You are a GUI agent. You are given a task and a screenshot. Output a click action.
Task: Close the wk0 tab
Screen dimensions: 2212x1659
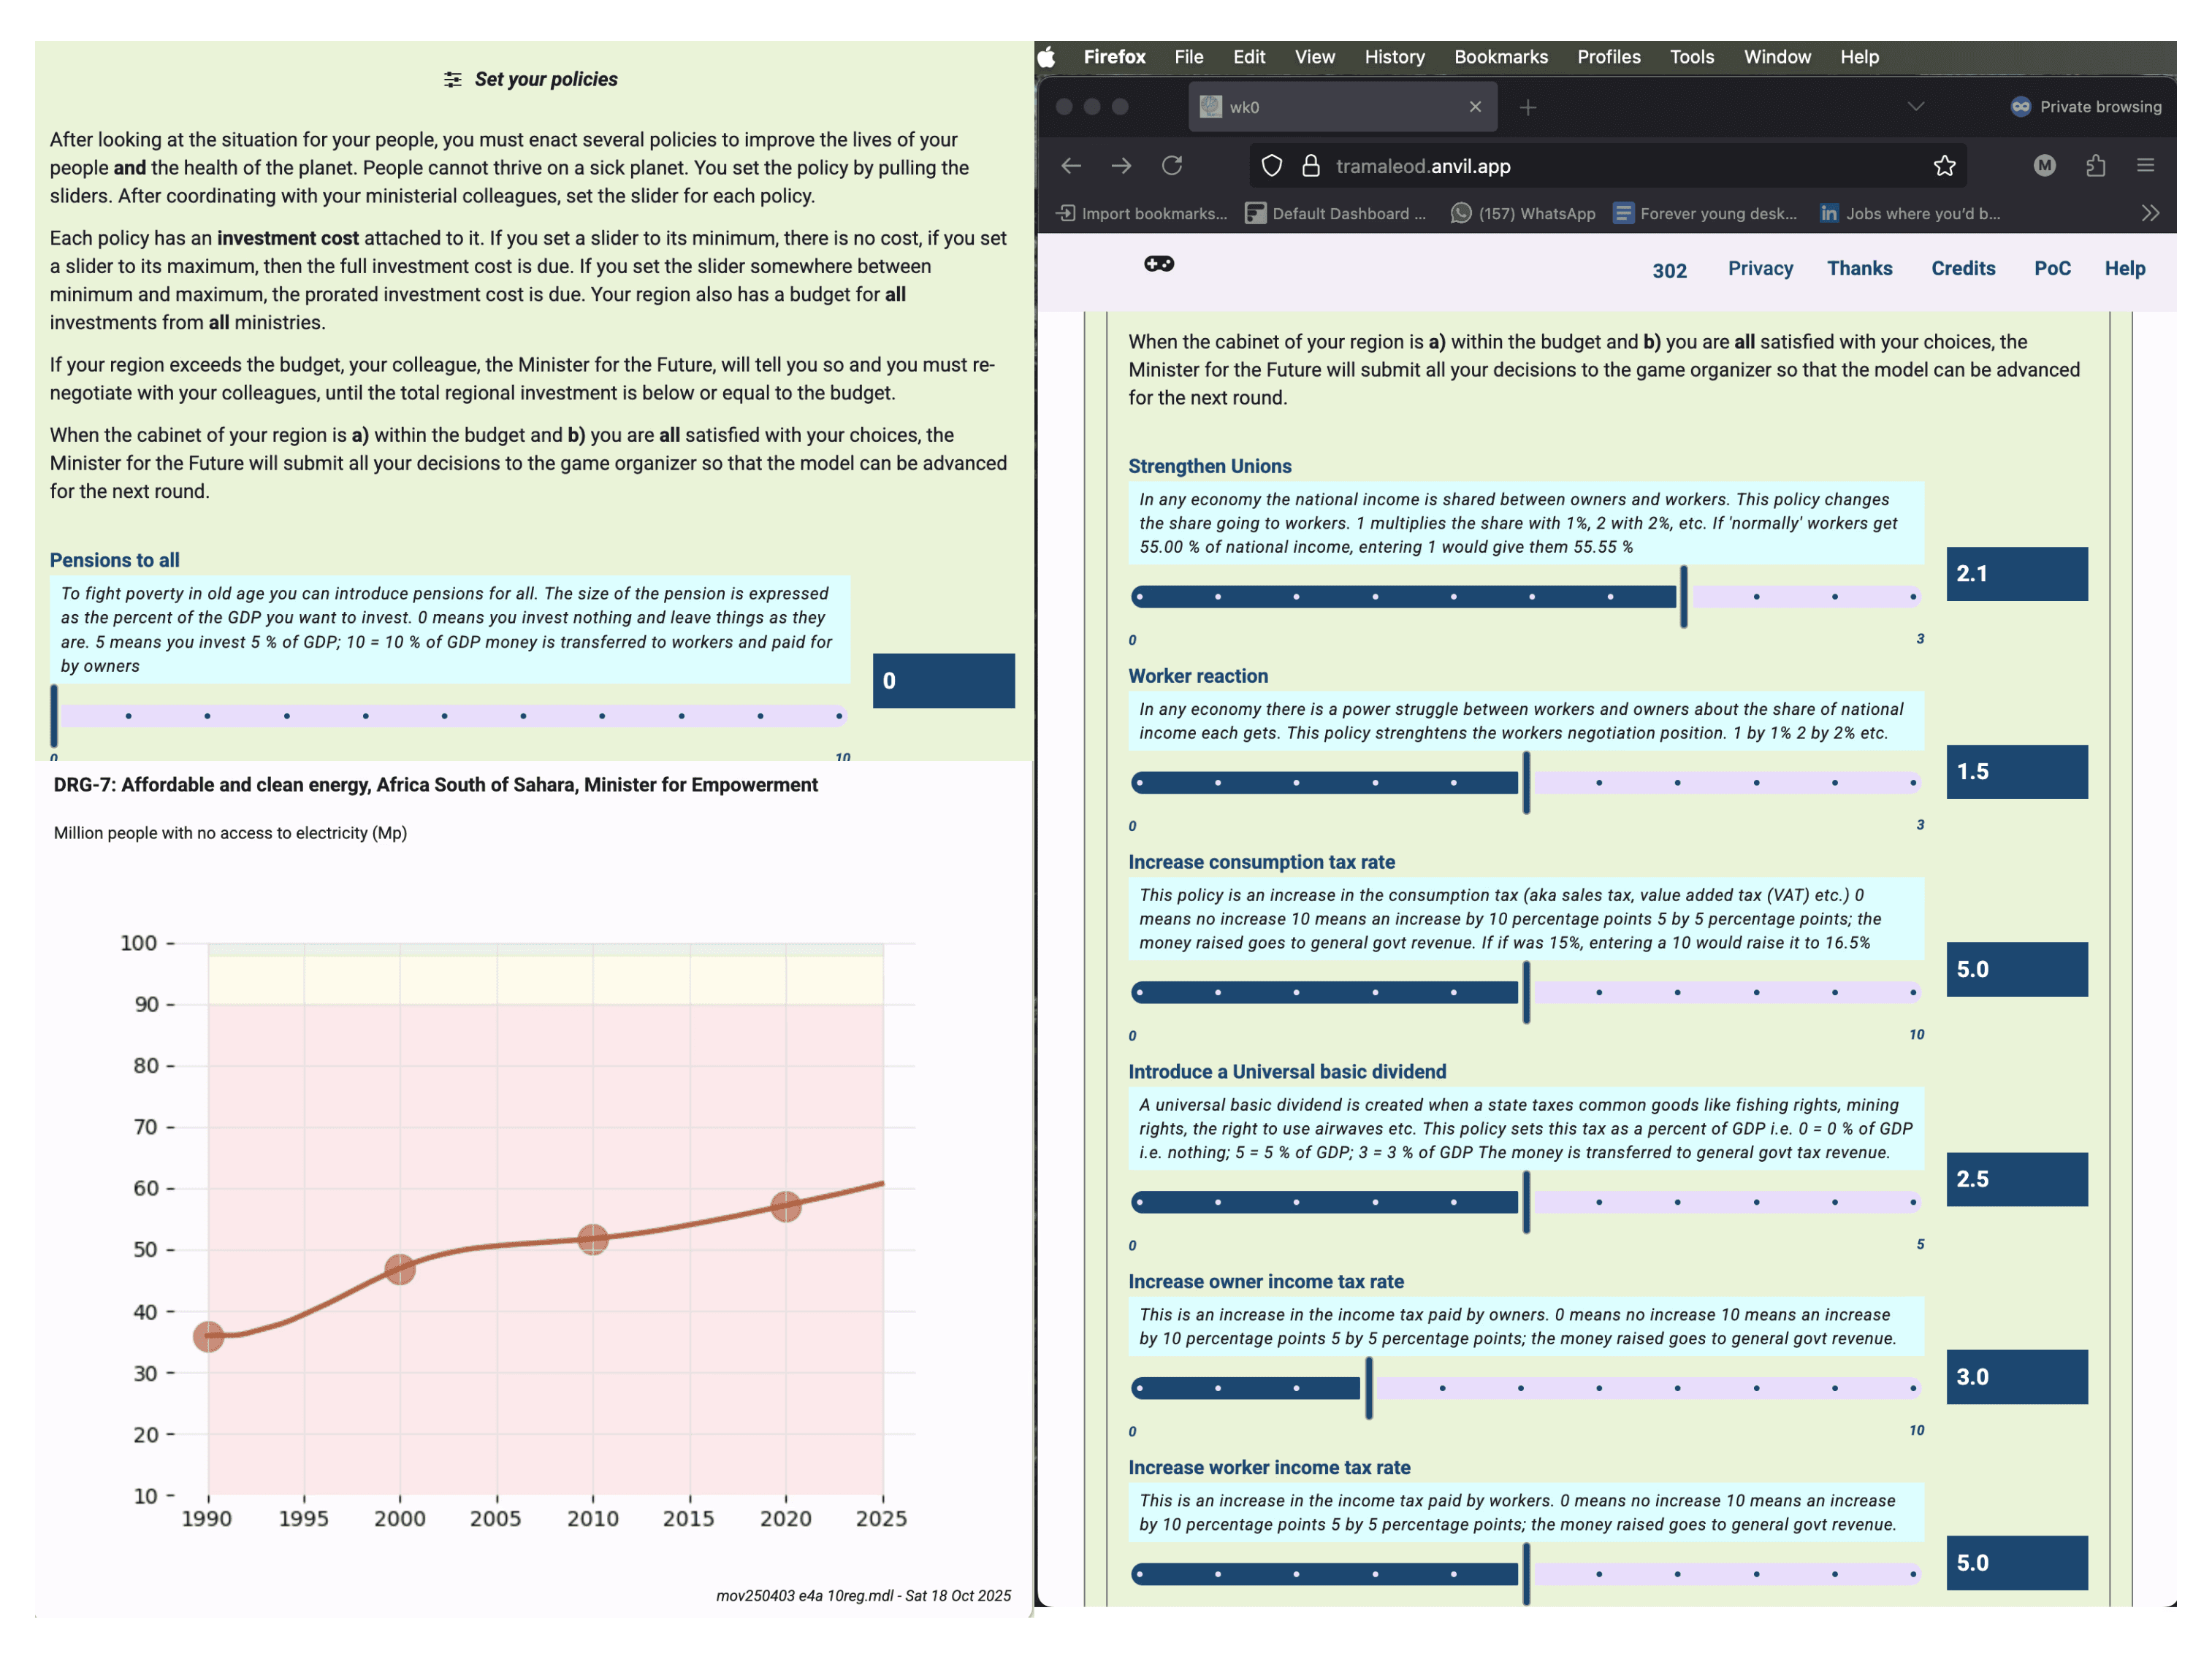click(x=1475, y=107)
